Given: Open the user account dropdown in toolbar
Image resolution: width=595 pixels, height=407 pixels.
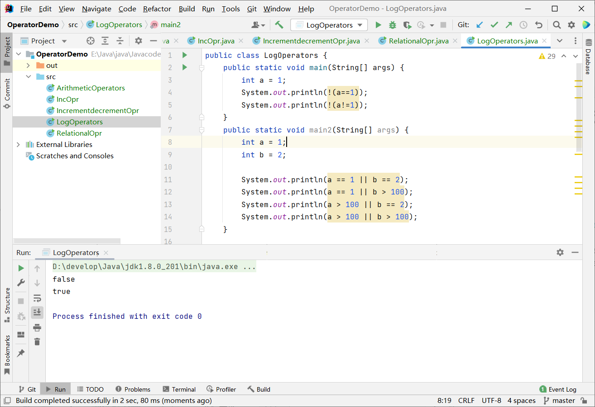Looking at the screenshot, I should click(258, 25).
